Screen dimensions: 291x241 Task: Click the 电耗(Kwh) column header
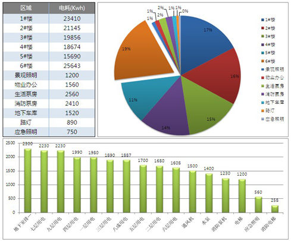click(x=72, y=8)
